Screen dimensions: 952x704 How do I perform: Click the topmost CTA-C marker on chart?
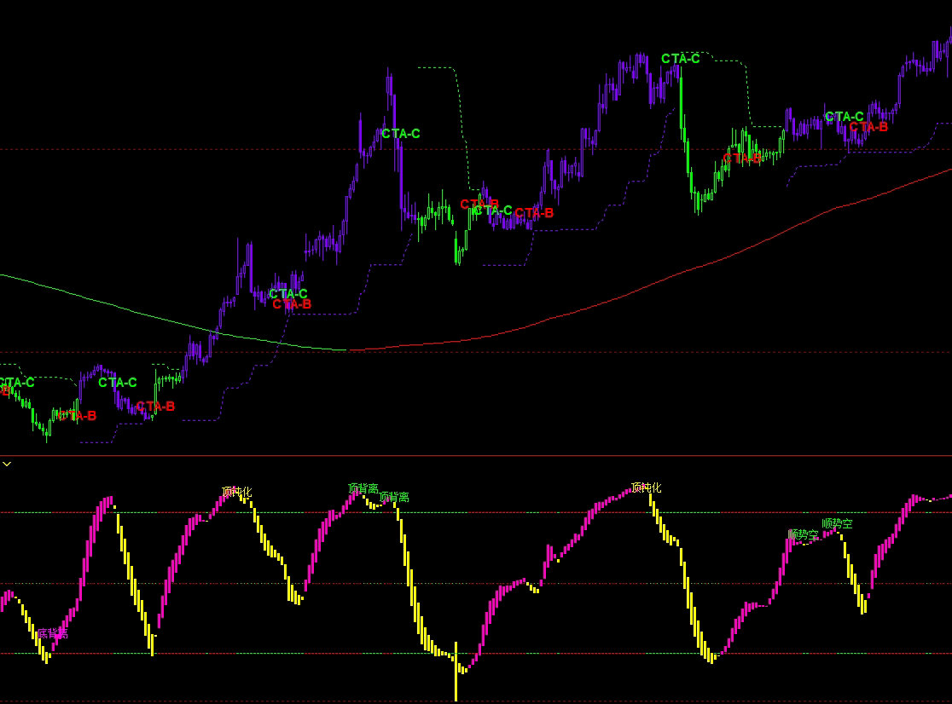(680, 59)
